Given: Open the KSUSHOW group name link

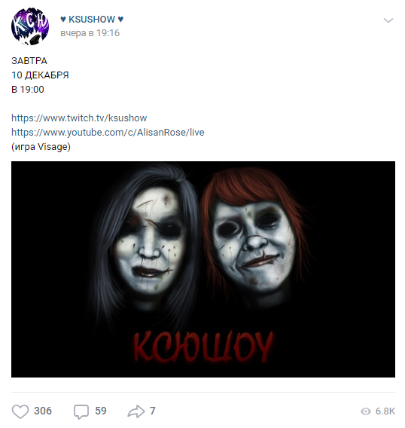Looking at the screenshot, I should pyautogui.click(x=92, y=20).
